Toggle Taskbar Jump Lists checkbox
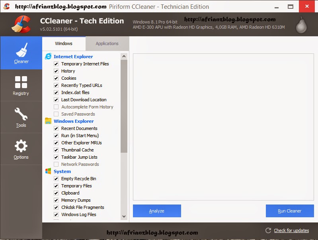This screenshot has width=318, height=240. tap(56, 157)
